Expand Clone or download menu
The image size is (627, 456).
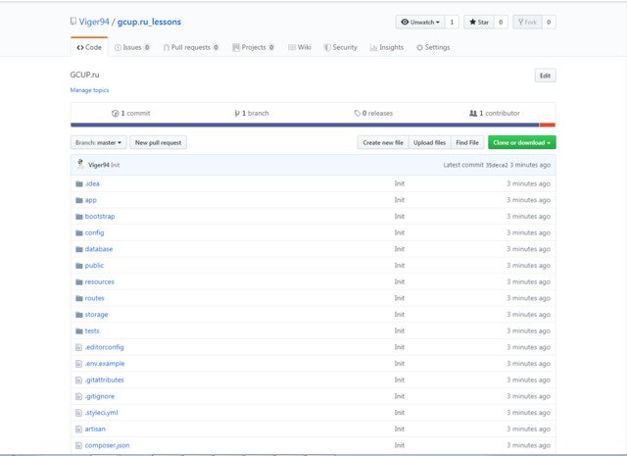tap(522, 142)
